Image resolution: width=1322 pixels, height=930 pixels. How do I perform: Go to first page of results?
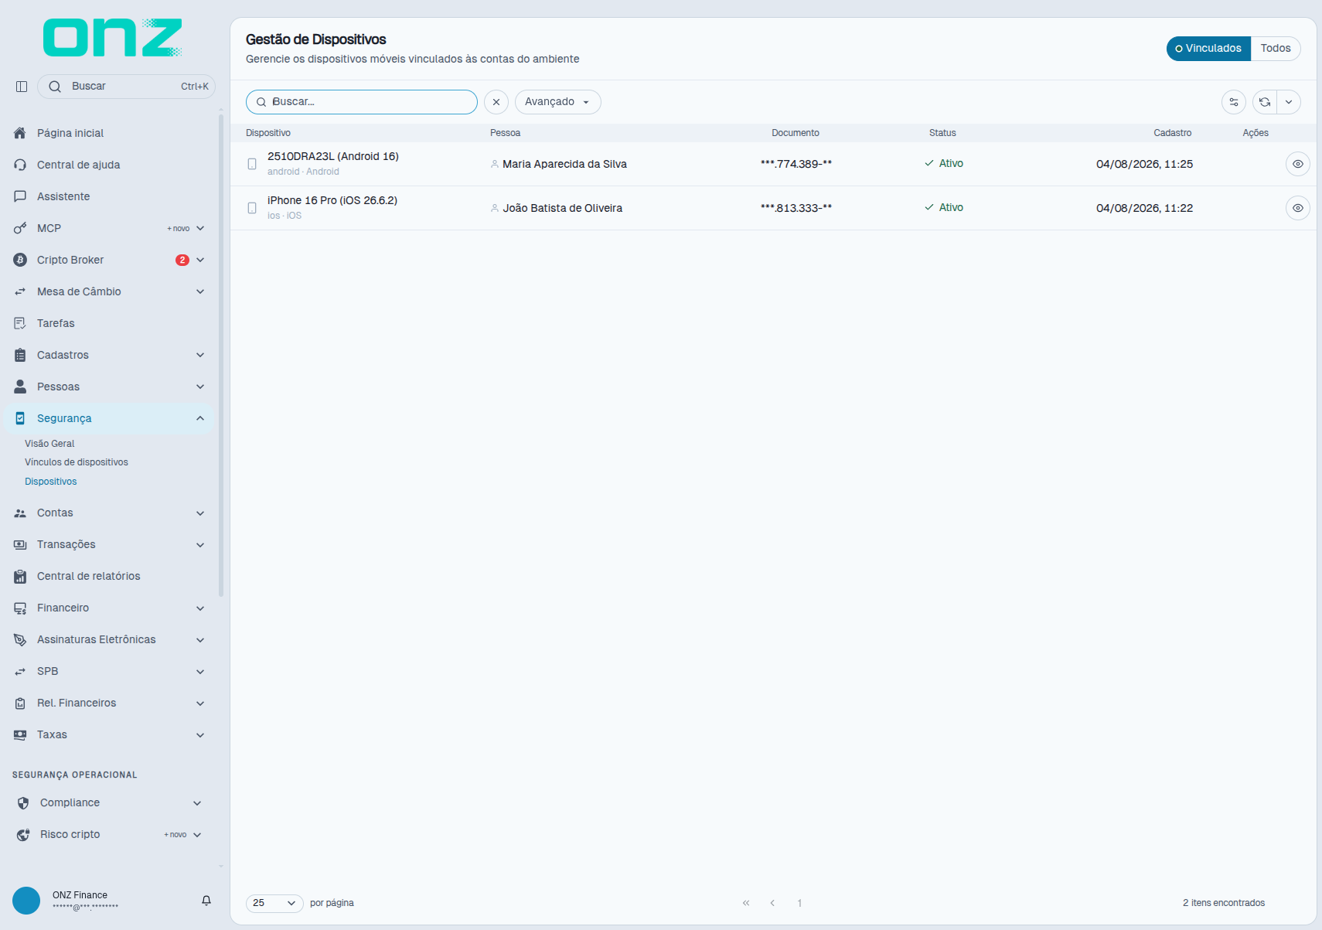coord(746,903)
